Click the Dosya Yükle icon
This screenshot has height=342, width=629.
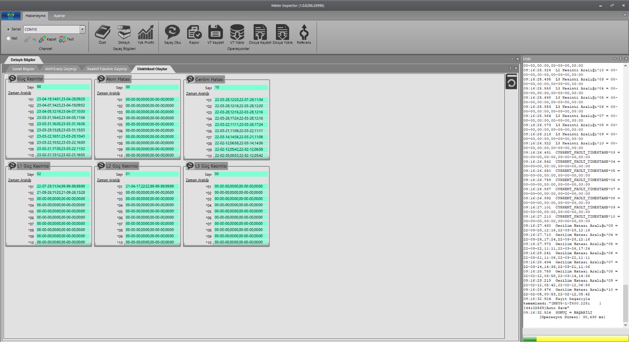282,34
